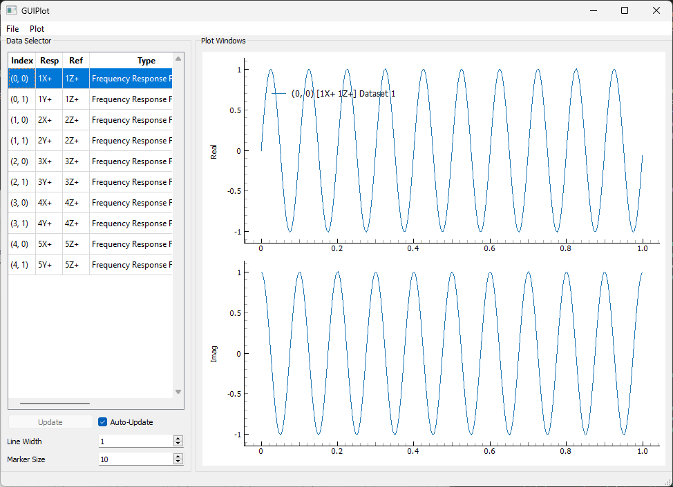Image resolution: width=673 pixels, height=487 pixels.
Task: Open the File menu
Action: [12, 29]
